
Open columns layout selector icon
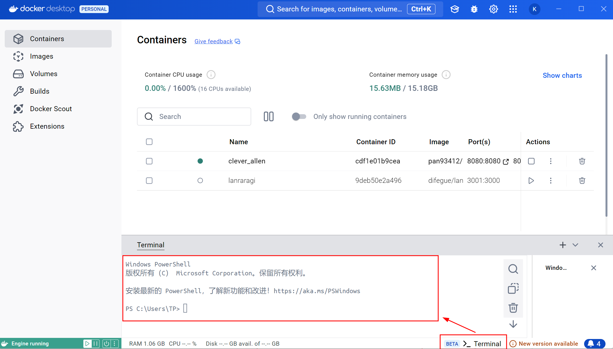(x=268, y=116)
